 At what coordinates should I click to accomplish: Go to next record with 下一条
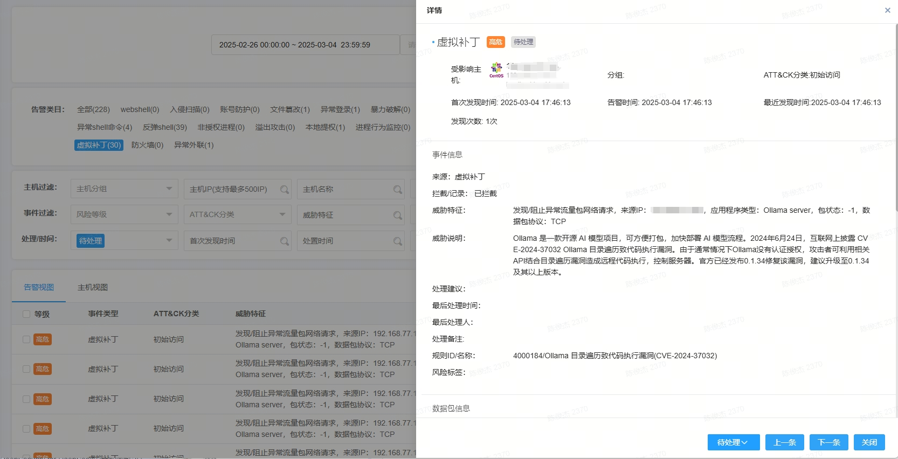tap(828, 442)
